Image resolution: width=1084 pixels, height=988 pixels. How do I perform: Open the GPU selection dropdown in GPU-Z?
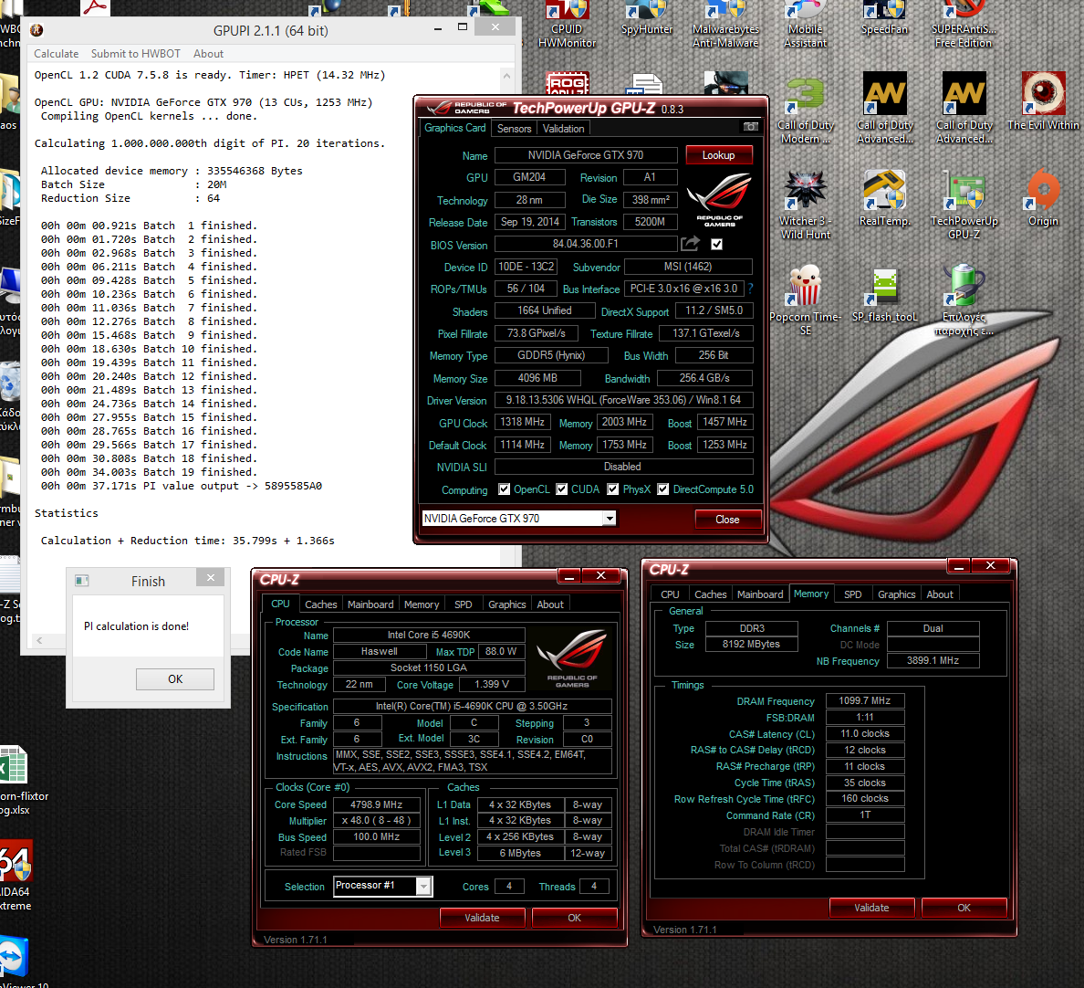(609, 519)
